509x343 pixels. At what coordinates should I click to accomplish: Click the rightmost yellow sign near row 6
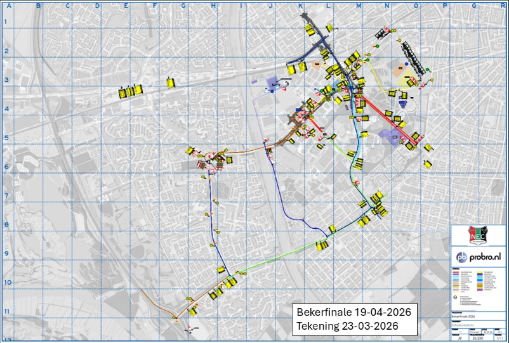tap(430, 164)
